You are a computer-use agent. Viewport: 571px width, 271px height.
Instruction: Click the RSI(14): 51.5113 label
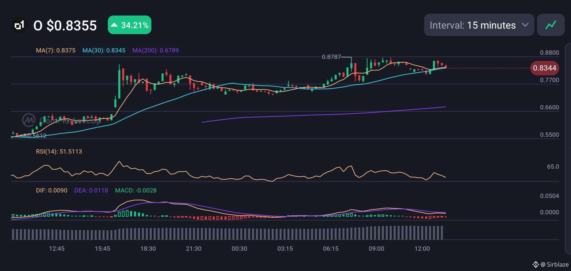(x=59, y=152)
